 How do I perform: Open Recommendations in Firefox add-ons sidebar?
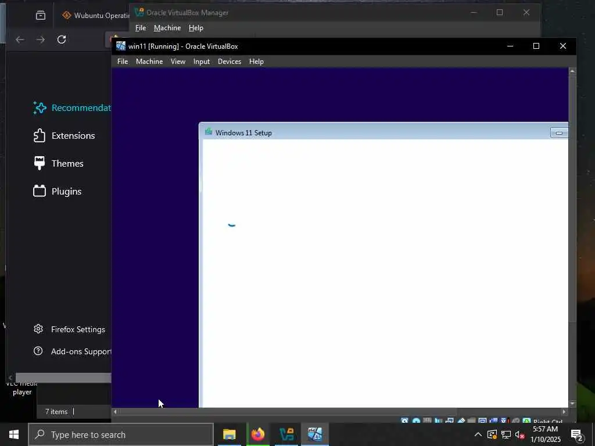[71, 107]
